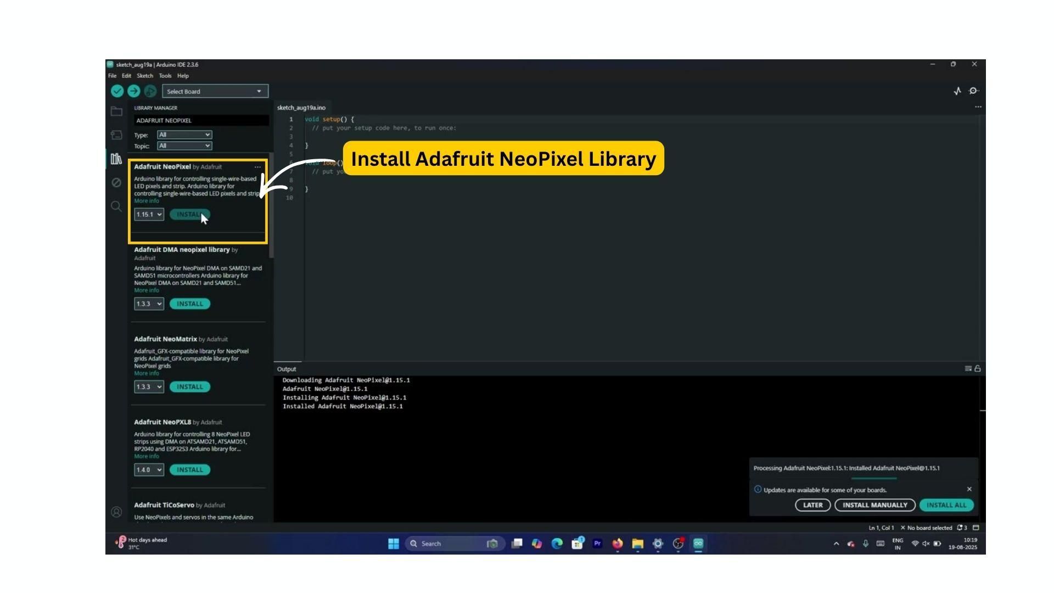Click the Upload arrow button

[x=133, y=91]
